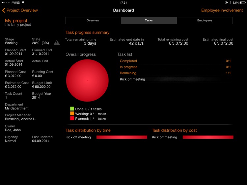Tap owner Doe, John
The height and width of the screenshot is (185, 247).
(13, 130)
